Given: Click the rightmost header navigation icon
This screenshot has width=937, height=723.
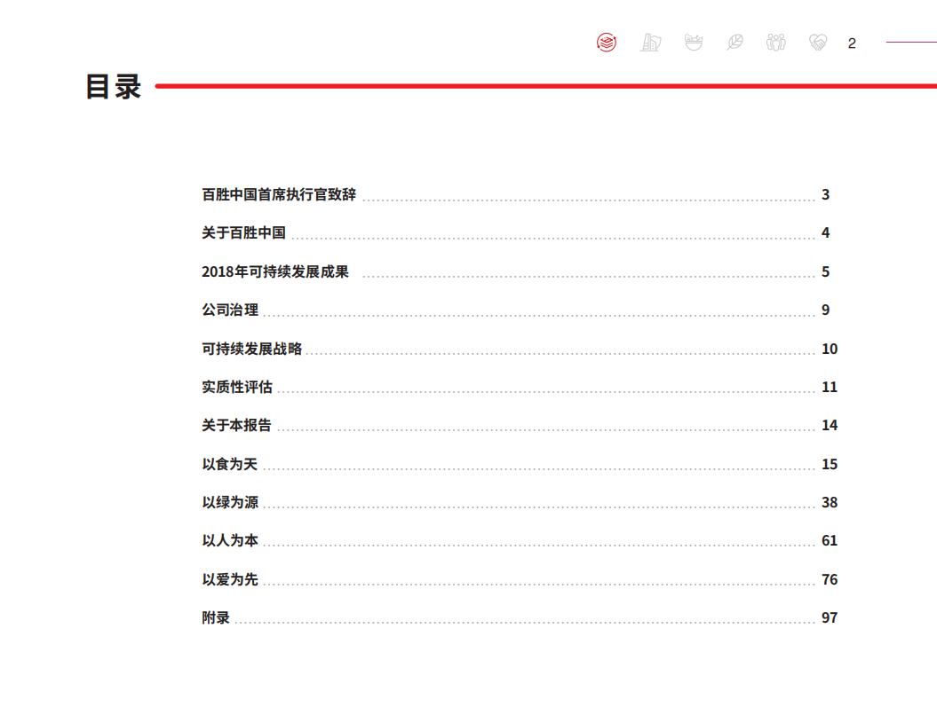Looking at the screenshot, I should (x=818, y=42).
